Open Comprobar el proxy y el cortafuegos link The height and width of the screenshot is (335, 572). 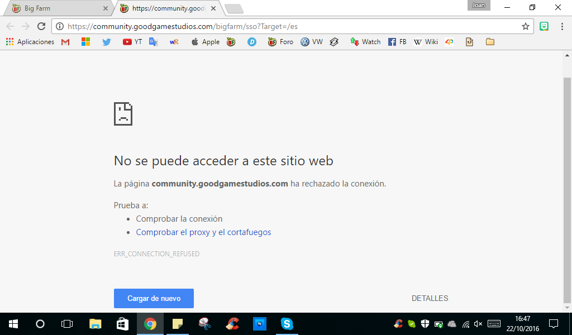click(x=203, y=232)
